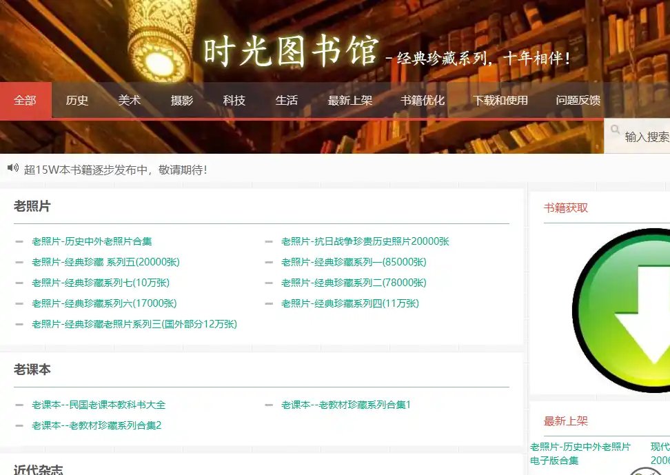
Task: Open 经典珍藏老照片系列三(国外部分12万张)
Action: click(134, 324)
